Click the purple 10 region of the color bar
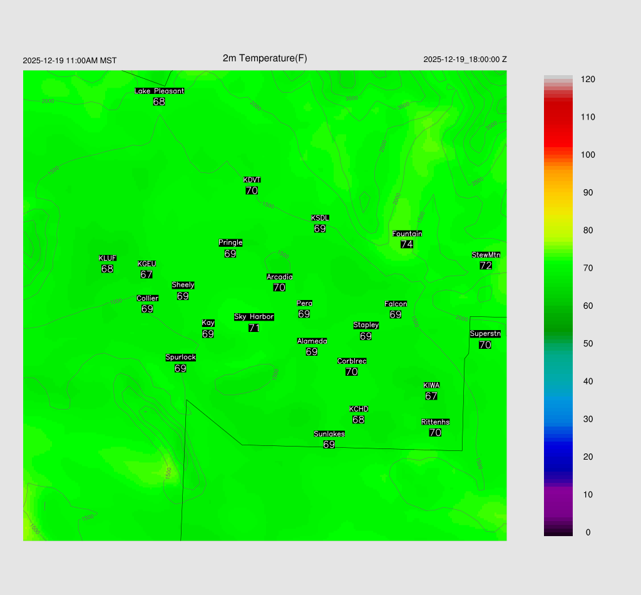 tap(558, 495)
